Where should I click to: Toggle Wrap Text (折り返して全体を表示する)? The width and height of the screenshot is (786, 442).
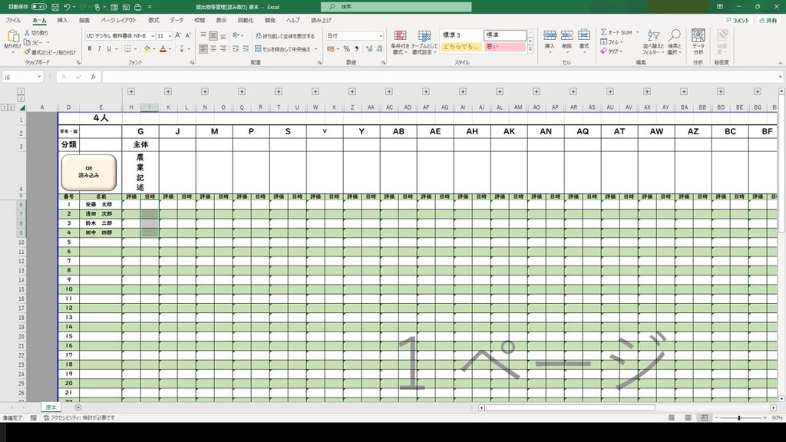point(284,36)
